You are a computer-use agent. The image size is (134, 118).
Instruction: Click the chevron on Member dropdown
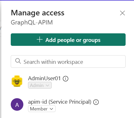51,109
